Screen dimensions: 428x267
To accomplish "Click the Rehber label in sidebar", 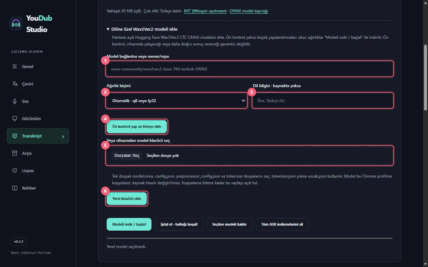I will pos(29,188).
